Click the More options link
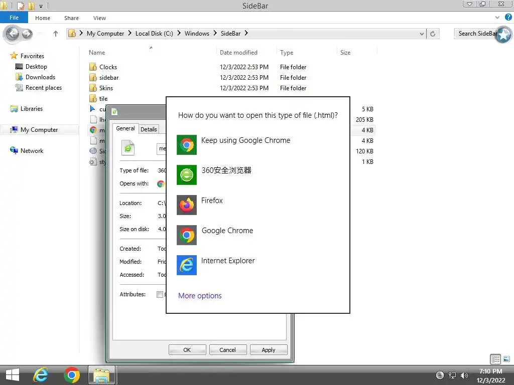This screenshot has width=514, height=385. click(x=200, y=296)
